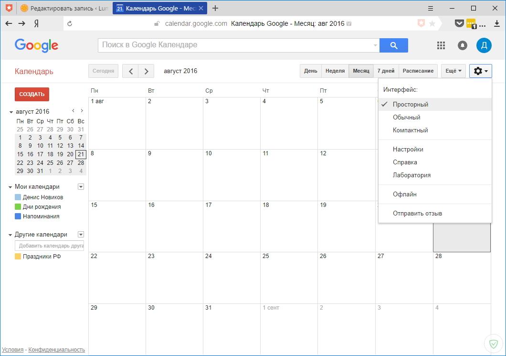Select the Компактный interface density
Viewport: 506px width, 356px height.
[435, 130]
